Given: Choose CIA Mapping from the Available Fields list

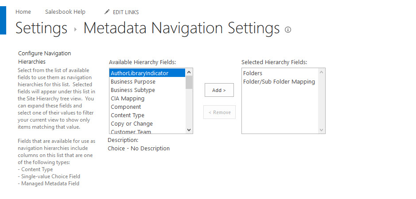Looking at the screenshot, I should 147,99.
